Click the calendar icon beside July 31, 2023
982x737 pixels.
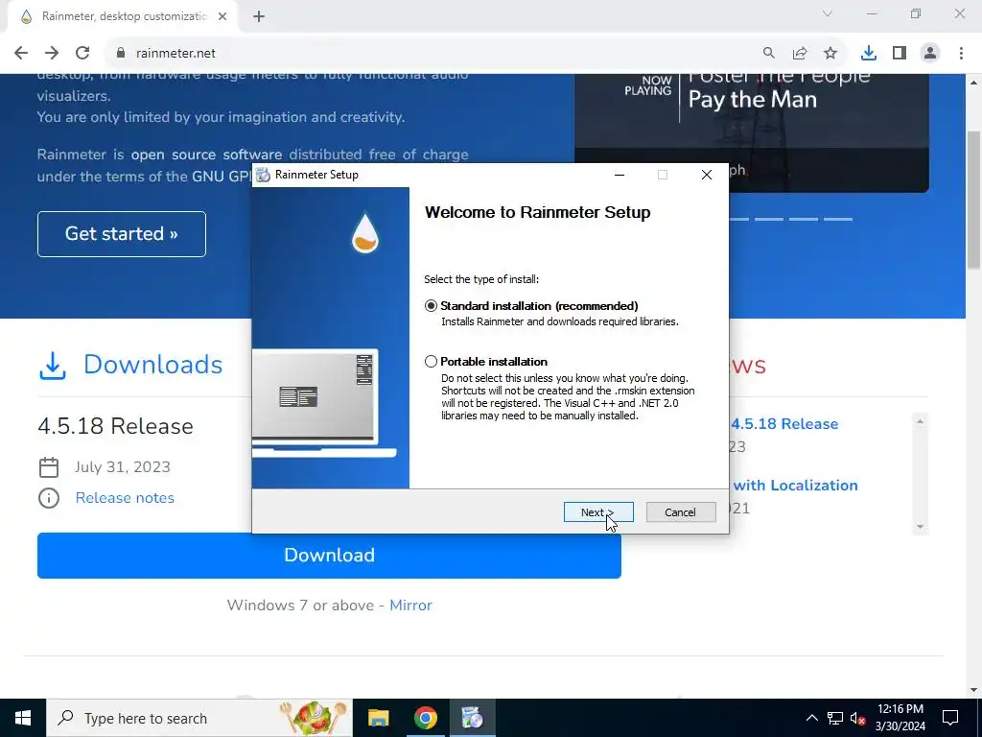tap(49, 467)
